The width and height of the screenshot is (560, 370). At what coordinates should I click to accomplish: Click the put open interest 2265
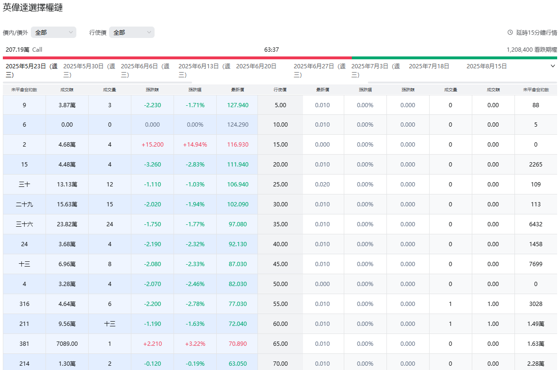coord(536,165)
